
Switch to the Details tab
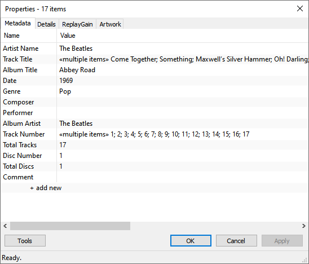[x=46, y=24]
